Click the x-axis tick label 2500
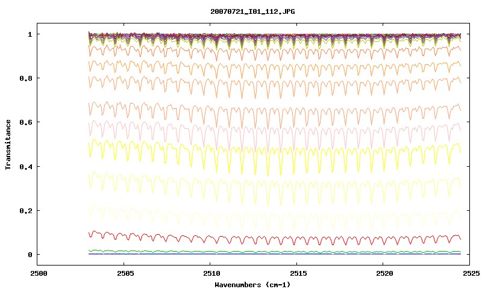This screenshot has height=289, width=482. click(x=39, y=273)
